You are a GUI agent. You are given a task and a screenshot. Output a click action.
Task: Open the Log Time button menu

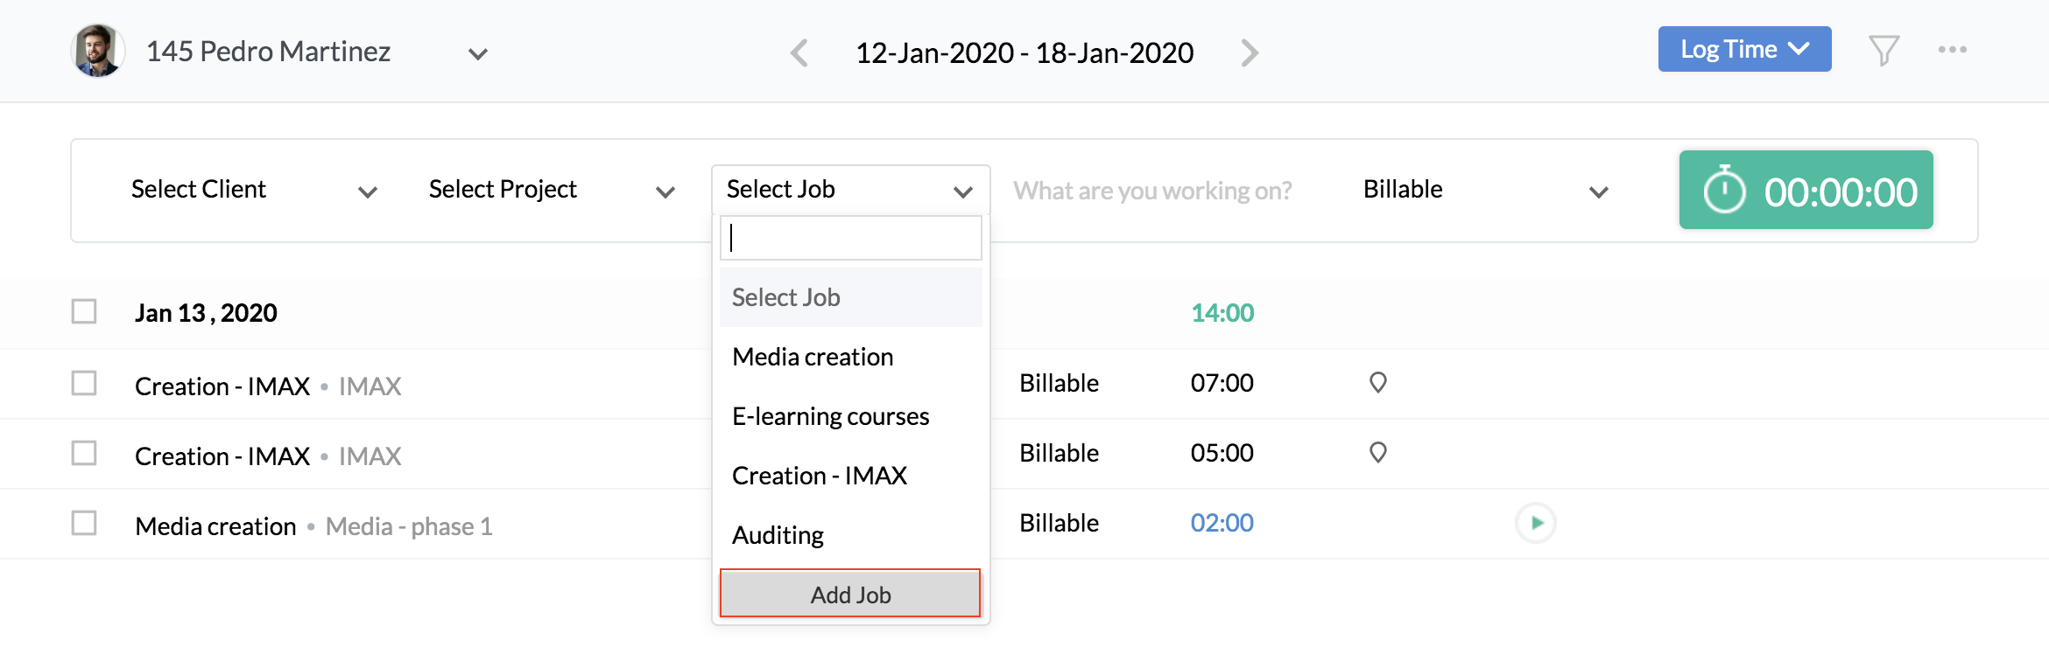(x=1743, y=50)
